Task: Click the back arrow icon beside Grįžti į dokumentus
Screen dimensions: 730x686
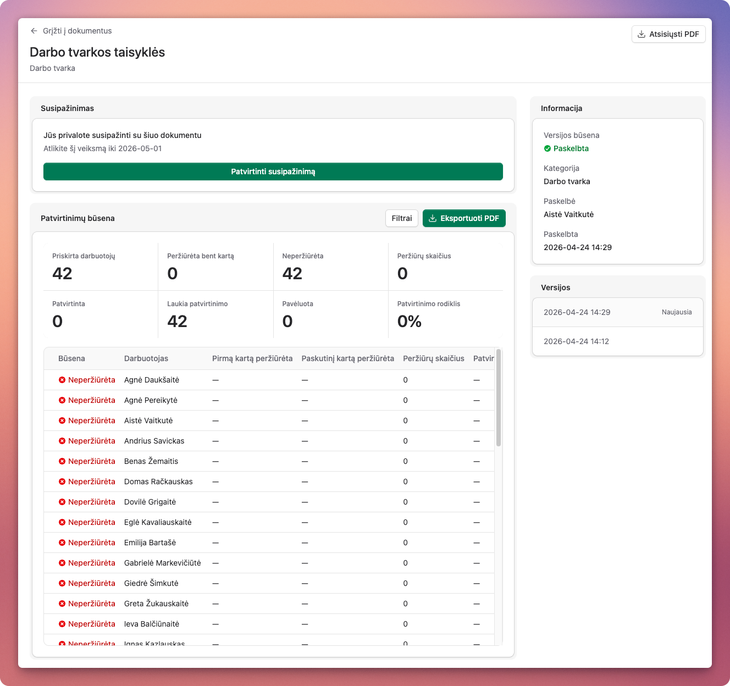Action: click(34, 31)
